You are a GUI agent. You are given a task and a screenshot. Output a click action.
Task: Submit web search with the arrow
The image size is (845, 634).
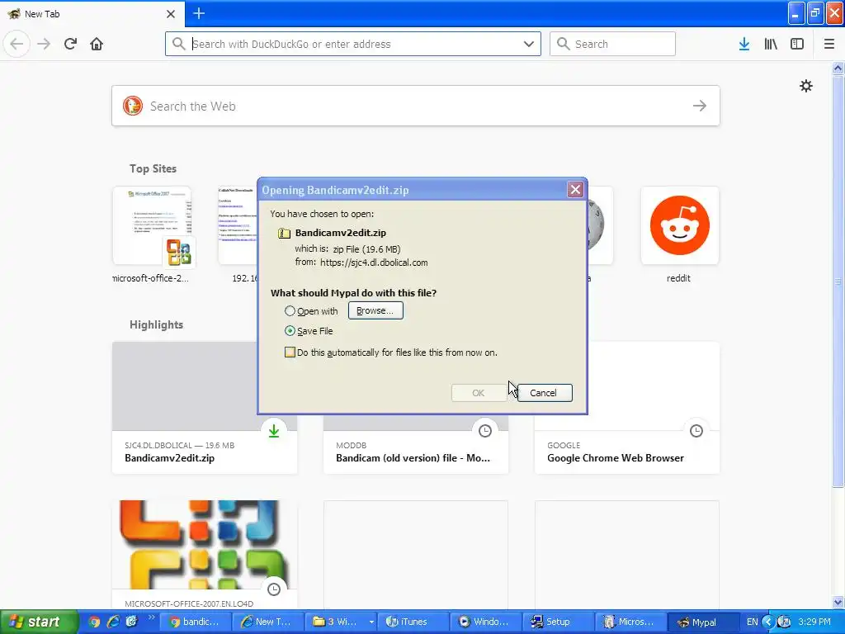pos(700,106)
